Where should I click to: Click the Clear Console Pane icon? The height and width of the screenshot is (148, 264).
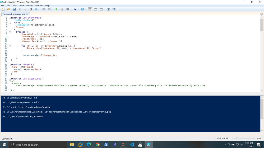point(36,9)
